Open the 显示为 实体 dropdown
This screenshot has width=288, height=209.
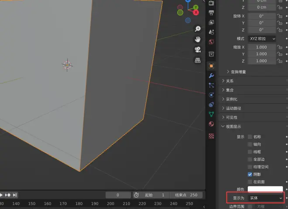click(x=265, y=198)
